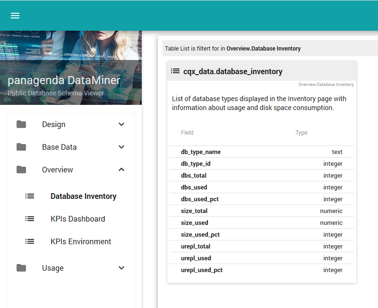The width and height of the screenshot is (378, 308).
Task: Select the size_total field row
Action: pos(262,211)
